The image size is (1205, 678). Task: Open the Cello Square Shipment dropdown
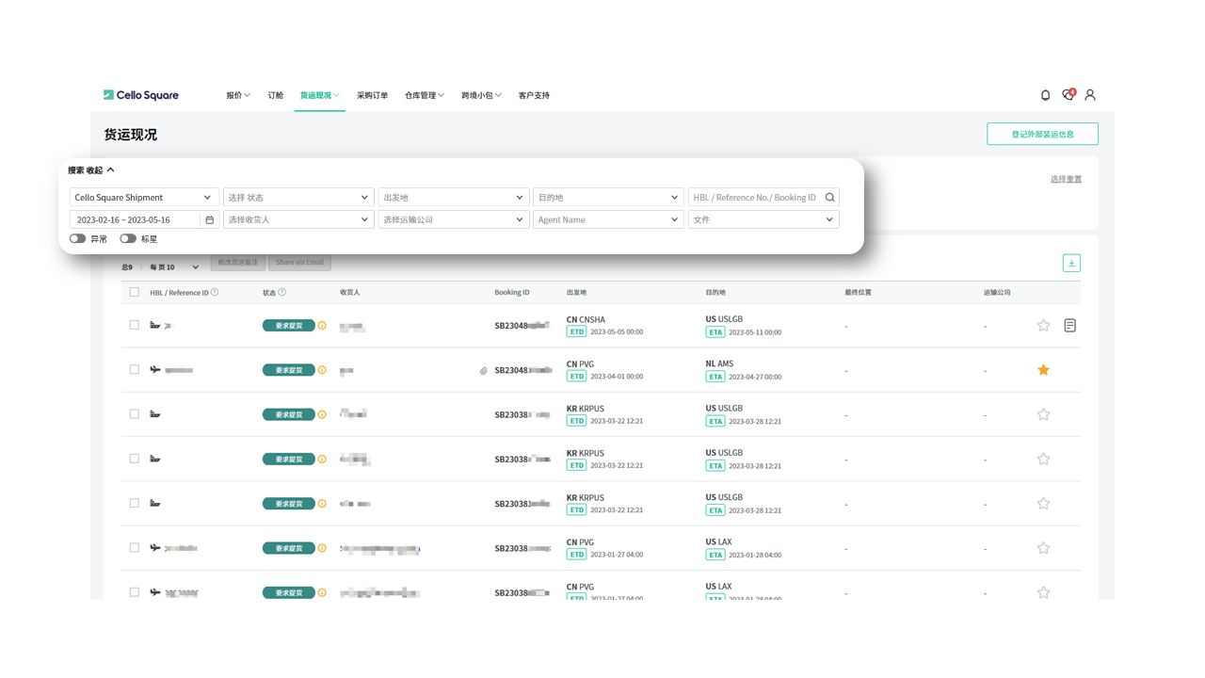(x=144, y=198)
